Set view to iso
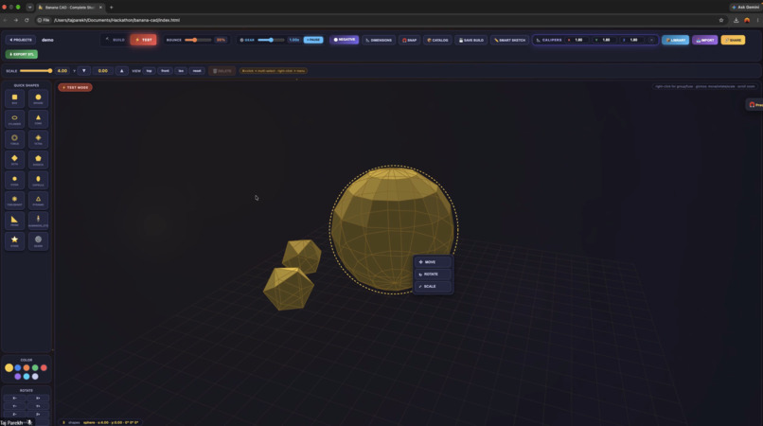Image resolution: width=763 pixels, height=426 pixels. [181, 71]
